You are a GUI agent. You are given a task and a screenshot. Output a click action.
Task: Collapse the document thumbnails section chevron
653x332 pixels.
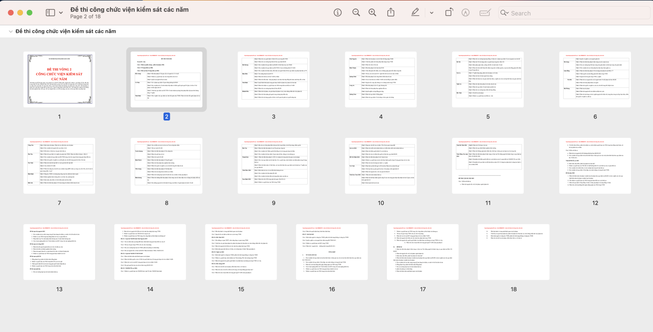point(11,31)
